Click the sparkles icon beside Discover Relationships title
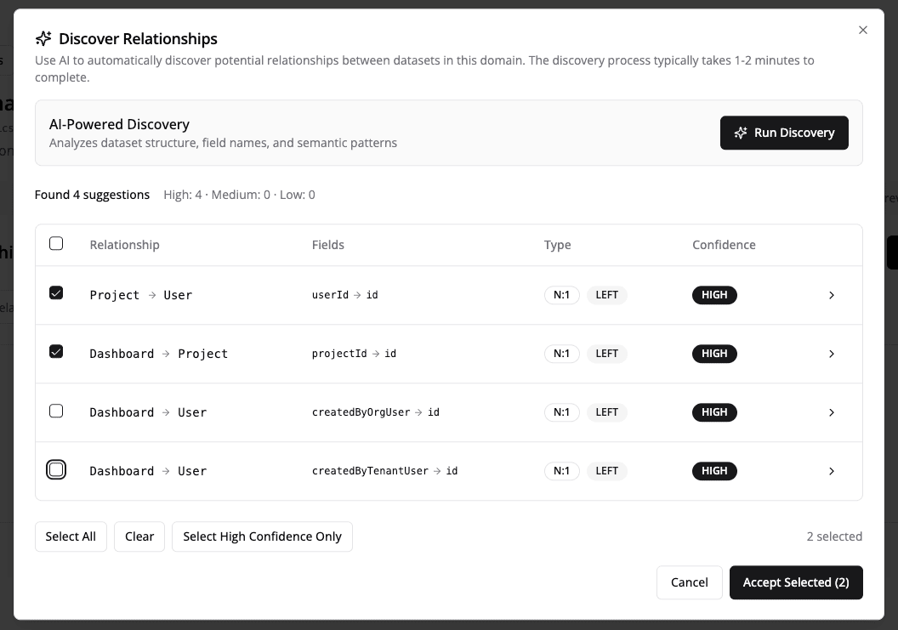The width and height of the screenshot is (898, 630). (x=43, y=38)
